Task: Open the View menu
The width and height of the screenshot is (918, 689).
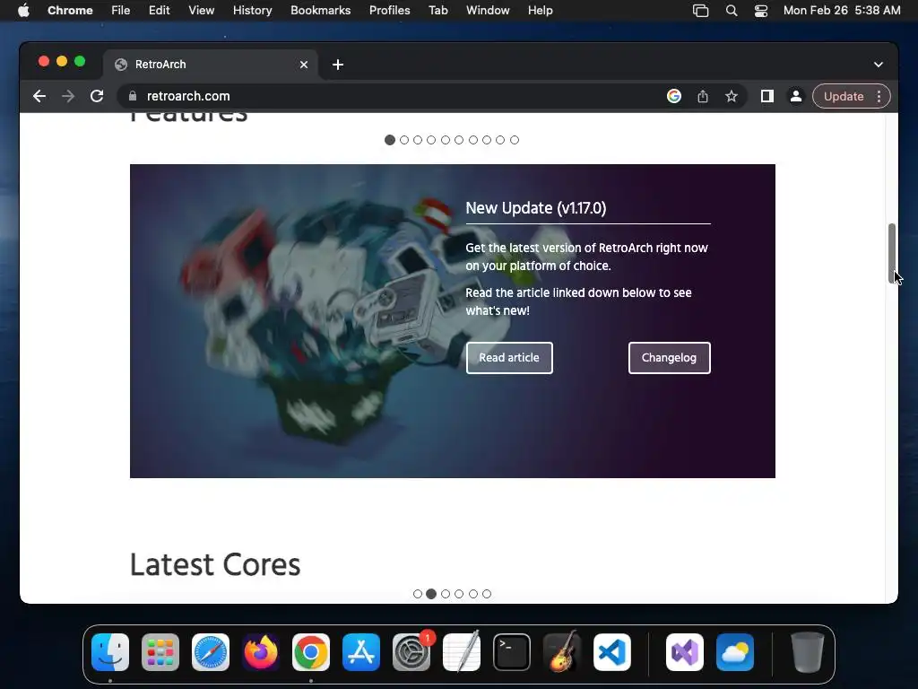Action: [202, 11]
